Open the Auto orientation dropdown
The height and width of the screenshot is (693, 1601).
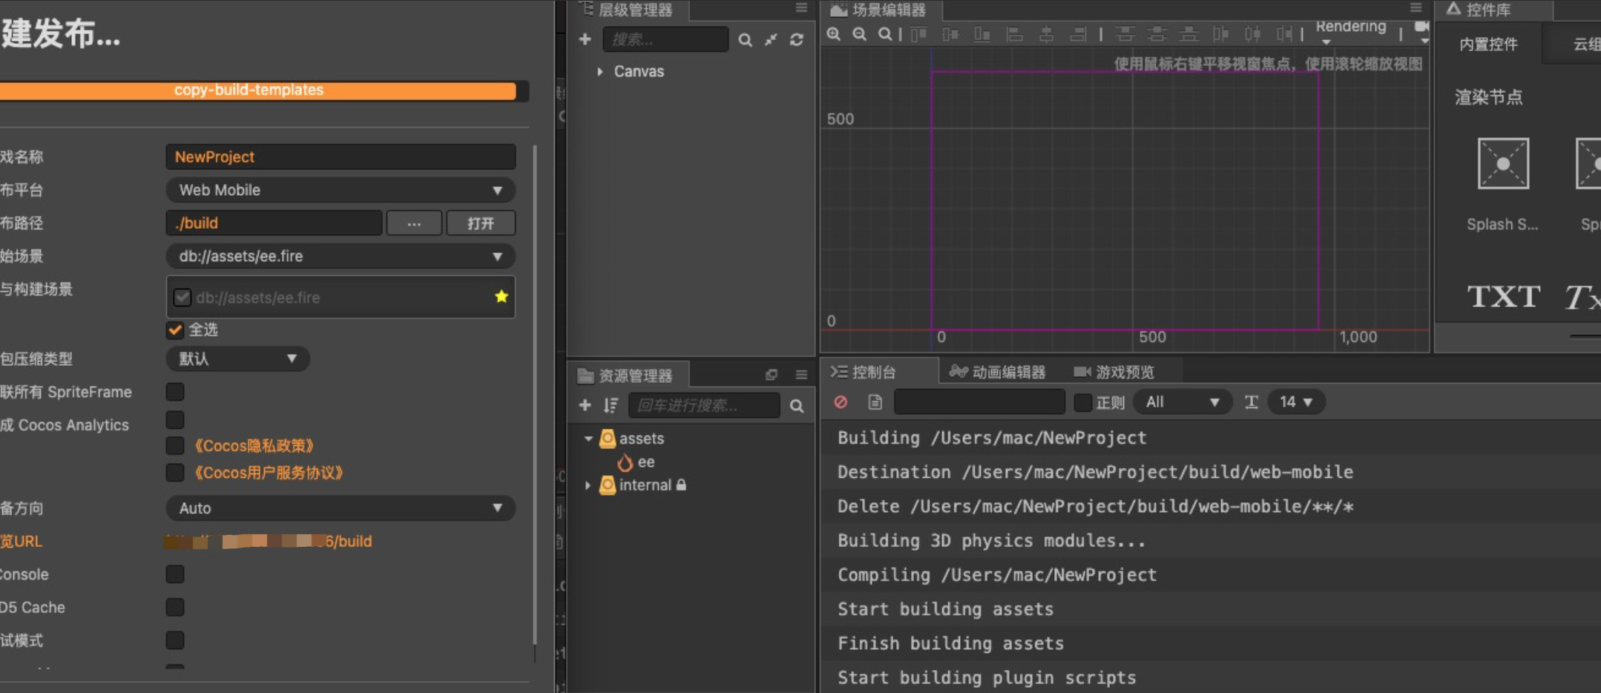[x=340, y=508]
